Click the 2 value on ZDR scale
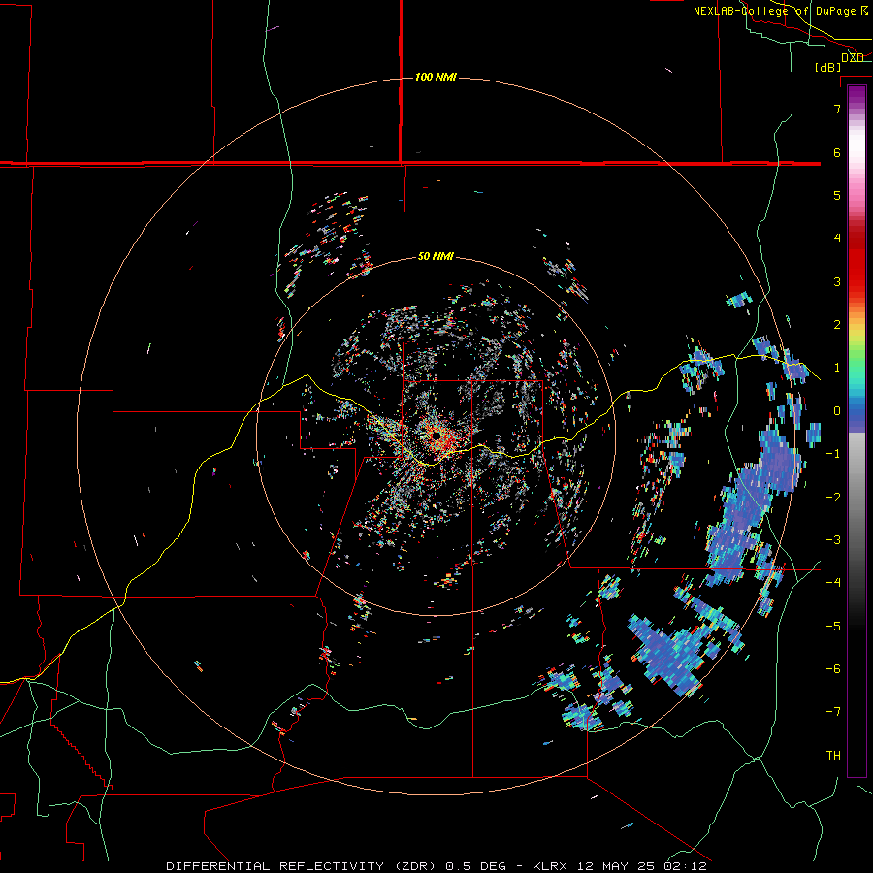 tap(837, 325)
